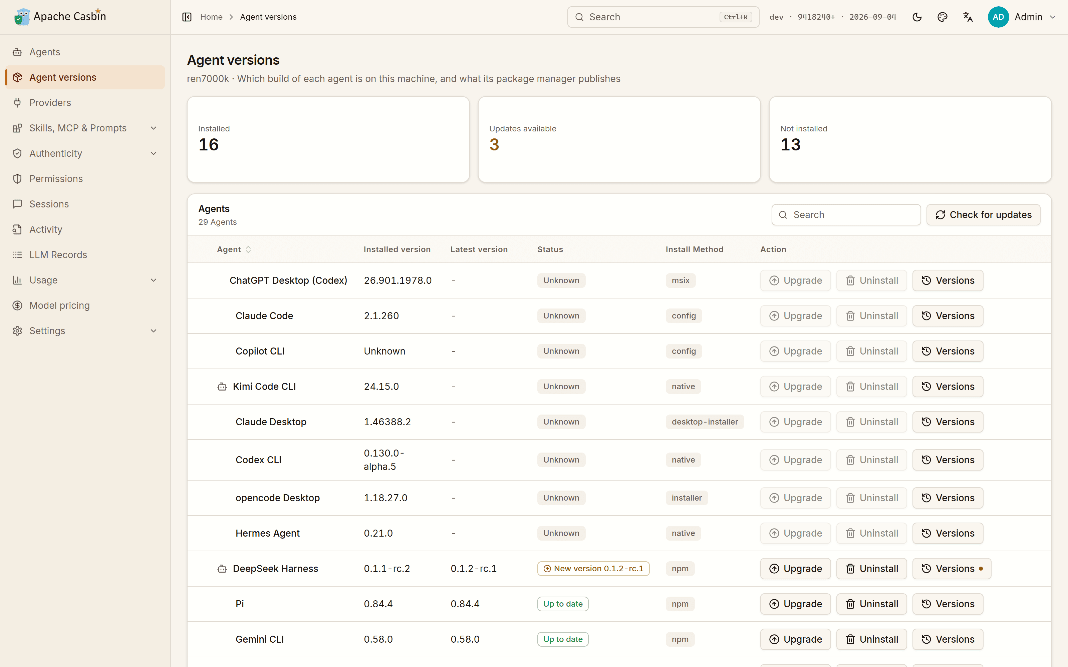Screen dimensions: 1068x667
Task: Upgrade the Gemini CLI agent
Action: click(795, 639)
